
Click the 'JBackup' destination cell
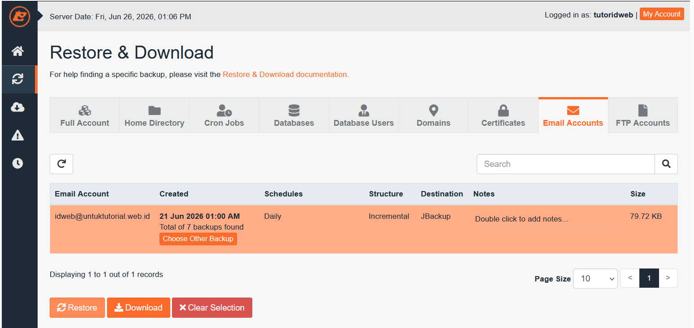tap(435, 216)
